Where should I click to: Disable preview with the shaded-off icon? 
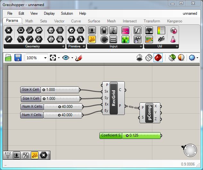[x=140, y=58]
